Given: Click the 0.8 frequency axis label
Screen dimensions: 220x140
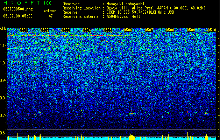Looking at the screenshot, I should coord(2,98).
